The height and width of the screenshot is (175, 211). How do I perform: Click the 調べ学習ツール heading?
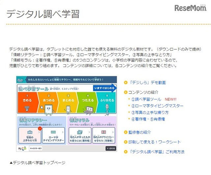(33, 89)
